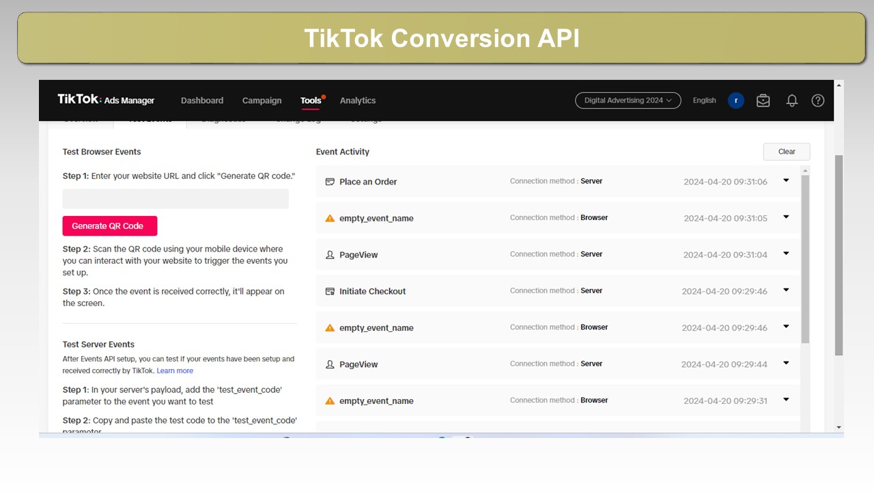
Task: Click the timestamp 2024-04-20 09:31:06
Action: 725,182
